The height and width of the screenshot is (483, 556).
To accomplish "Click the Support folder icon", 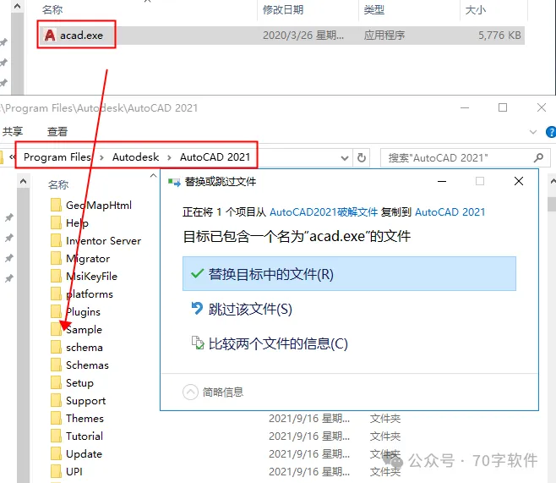I will [x=56, y=400].
